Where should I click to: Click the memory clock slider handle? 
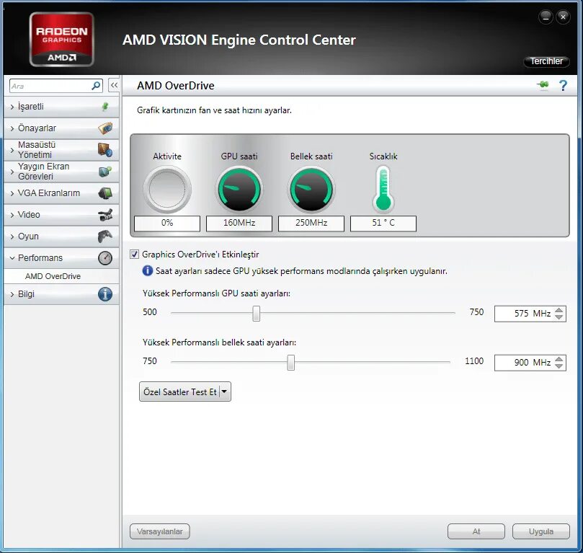pyautogui.click(x=290, y=362)
